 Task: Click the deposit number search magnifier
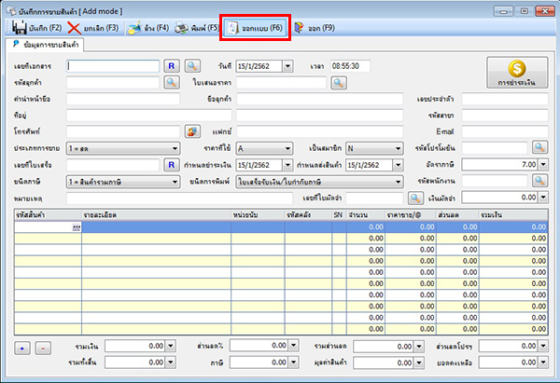tap(415, 198)
